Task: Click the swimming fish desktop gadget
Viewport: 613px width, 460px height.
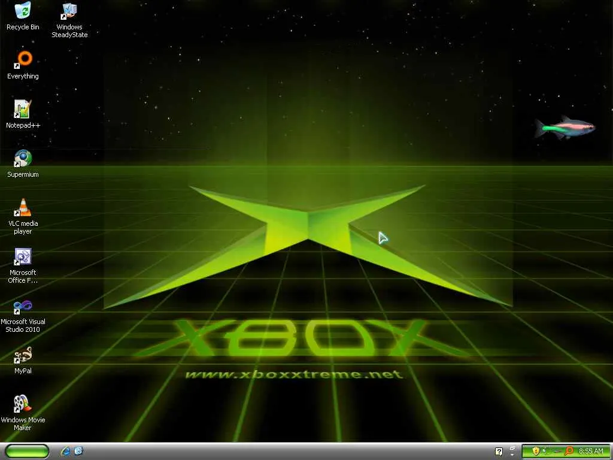Action: click(x=565, y=127)
